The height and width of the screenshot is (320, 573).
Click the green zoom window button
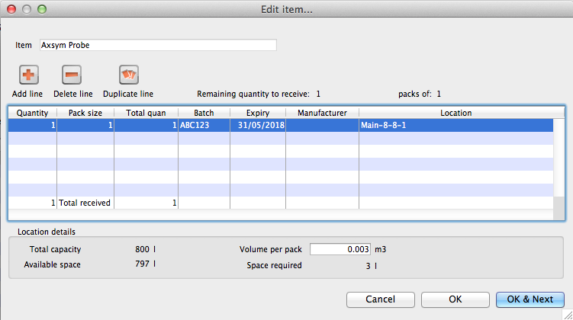(41, 9)
